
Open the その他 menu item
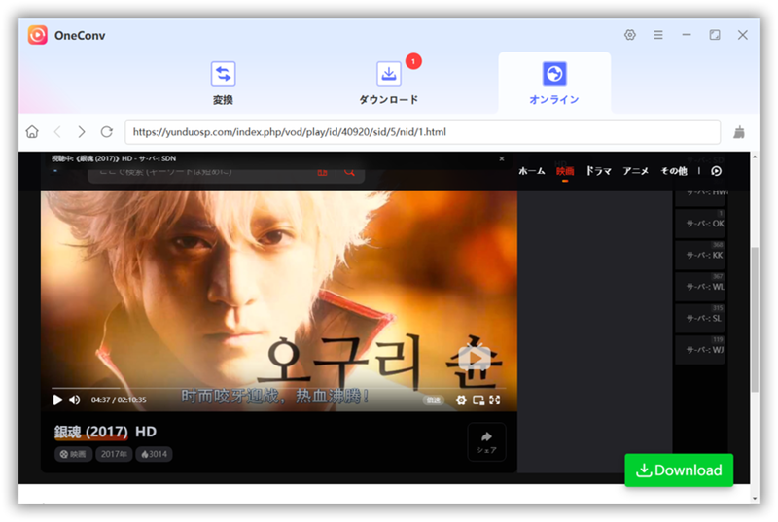673,171
